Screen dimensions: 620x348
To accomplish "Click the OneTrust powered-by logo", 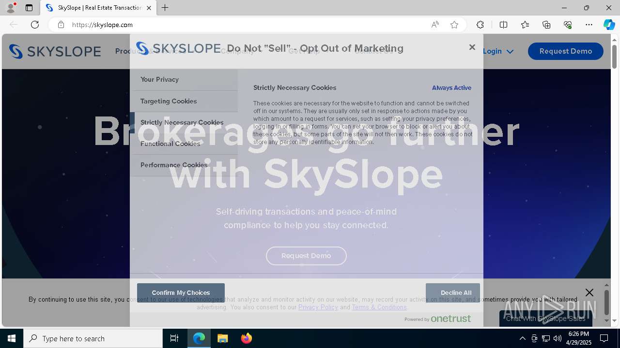I will coord(437,319).
